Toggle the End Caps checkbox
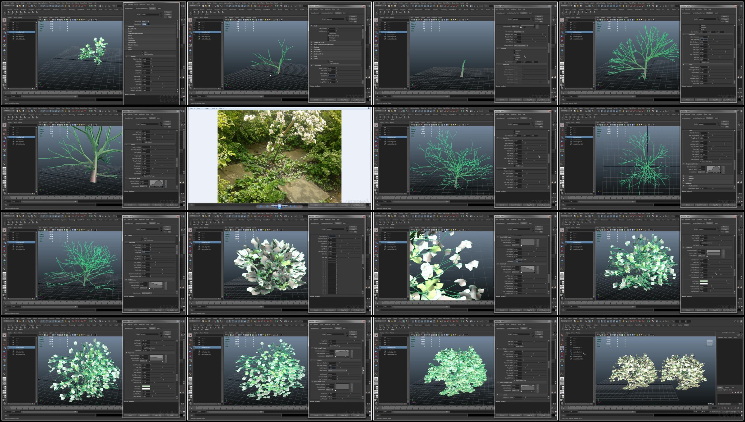The width and height of the screenshot is (745, 422). click(x=328, y=38)
